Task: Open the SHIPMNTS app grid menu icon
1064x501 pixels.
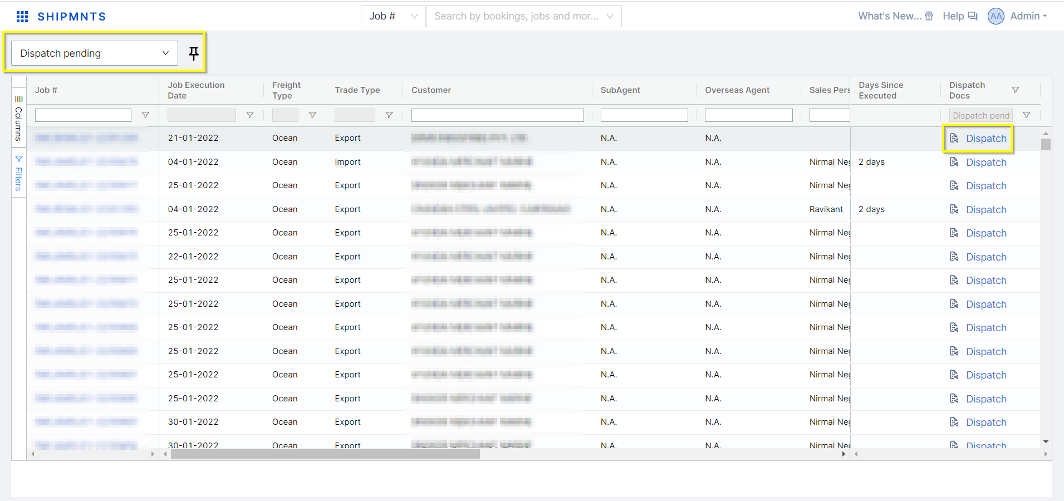Action: click(22, 17)
